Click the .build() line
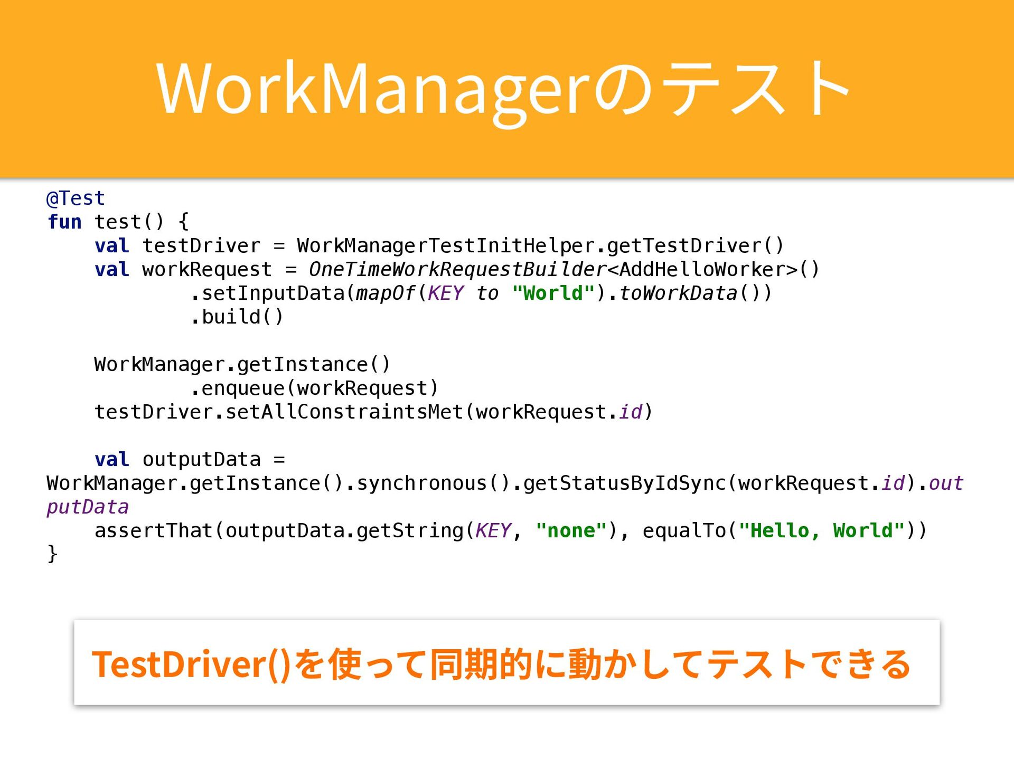1014x760 pixels. 237,317
